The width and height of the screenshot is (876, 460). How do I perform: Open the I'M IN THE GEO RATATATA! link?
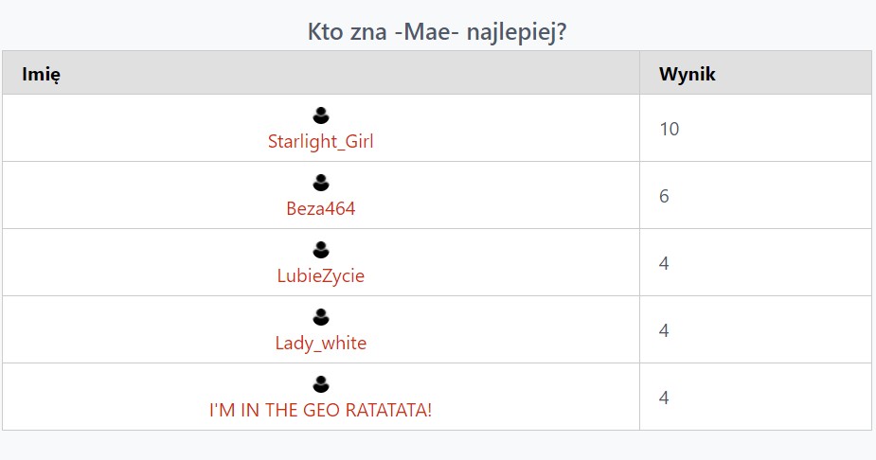click(x=321, y=411)
